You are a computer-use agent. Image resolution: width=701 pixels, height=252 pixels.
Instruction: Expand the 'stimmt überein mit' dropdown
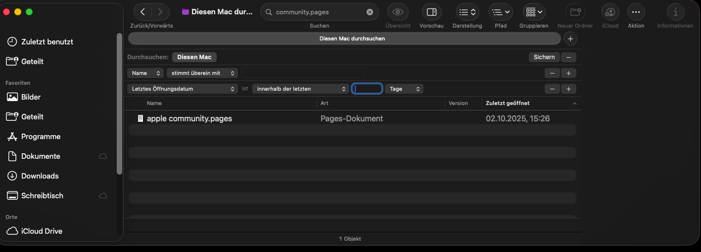(202, 73)
